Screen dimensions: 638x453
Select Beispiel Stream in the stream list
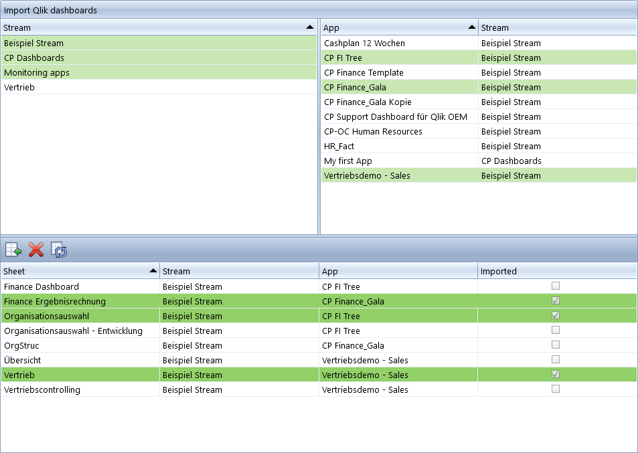point(159,43)
